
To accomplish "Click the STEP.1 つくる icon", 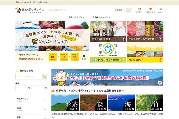I will pos(53,57).
